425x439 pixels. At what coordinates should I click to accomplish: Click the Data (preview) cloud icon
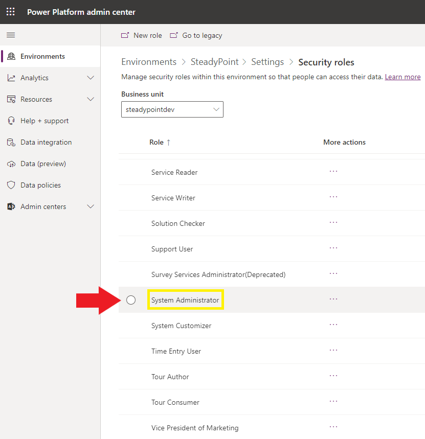coord(11,164)
